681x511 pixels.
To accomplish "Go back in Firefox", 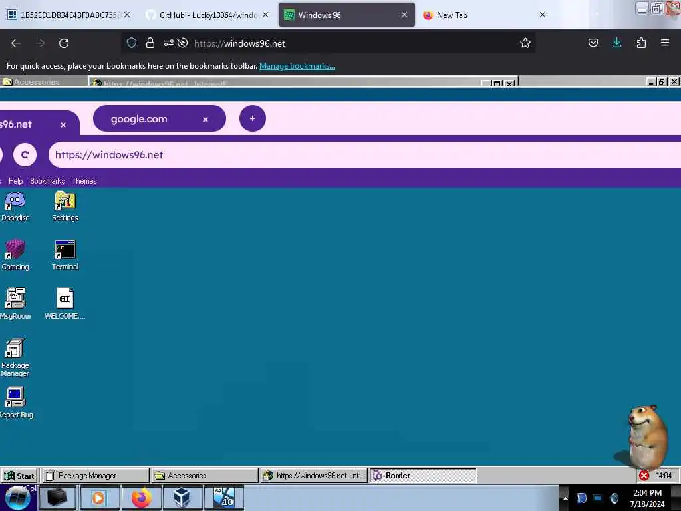I will pyautogui.click(x=16, y=43).
